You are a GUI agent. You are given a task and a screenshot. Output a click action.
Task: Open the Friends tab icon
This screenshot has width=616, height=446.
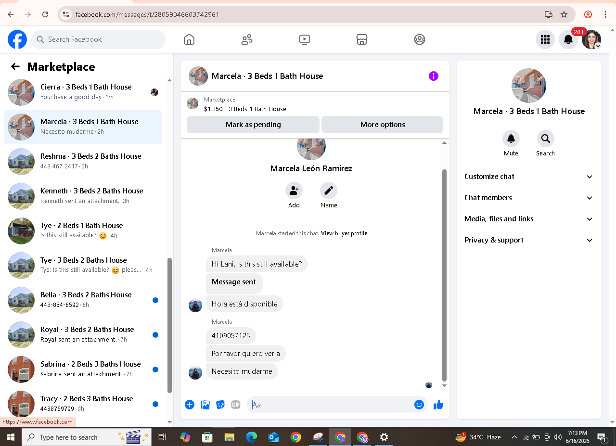(247, 39)
